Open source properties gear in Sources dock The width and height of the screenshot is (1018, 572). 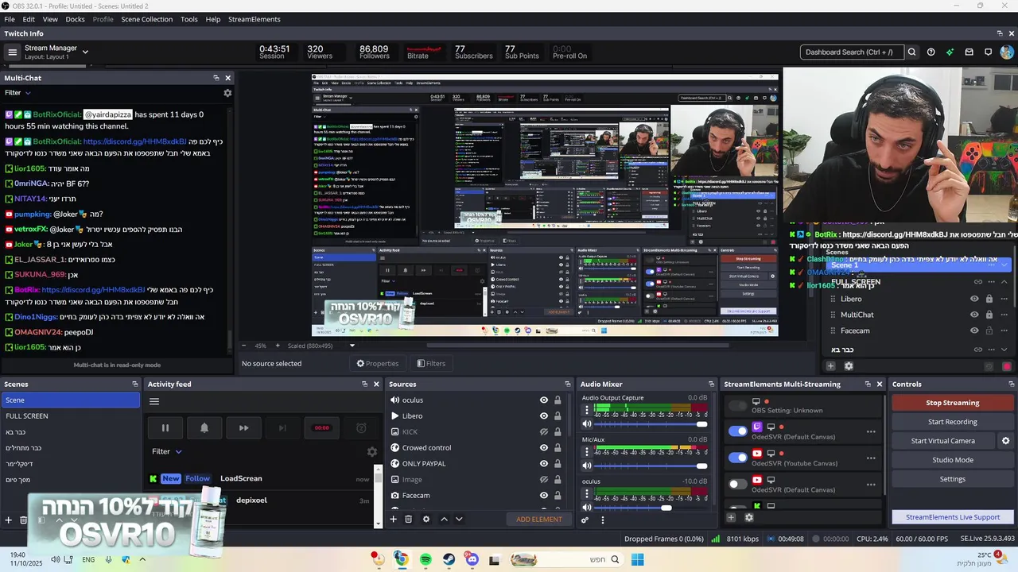click(425, 519)
